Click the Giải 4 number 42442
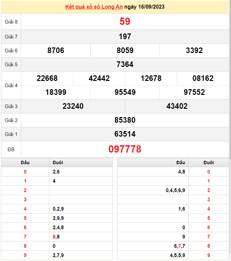 (99, 78)
